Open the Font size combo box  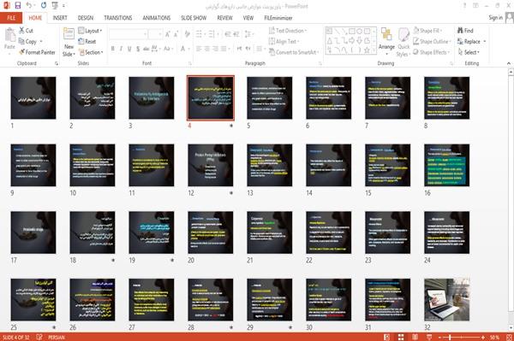pyautogui.click(x=155, y=34)
